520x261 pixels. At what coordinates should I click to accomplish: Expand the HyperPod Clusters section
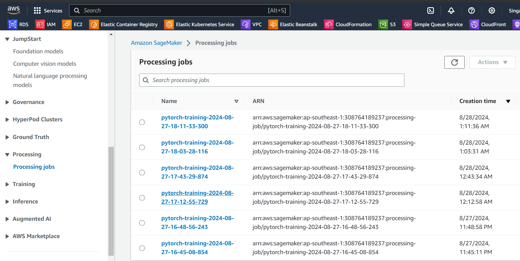coord(7,120)
